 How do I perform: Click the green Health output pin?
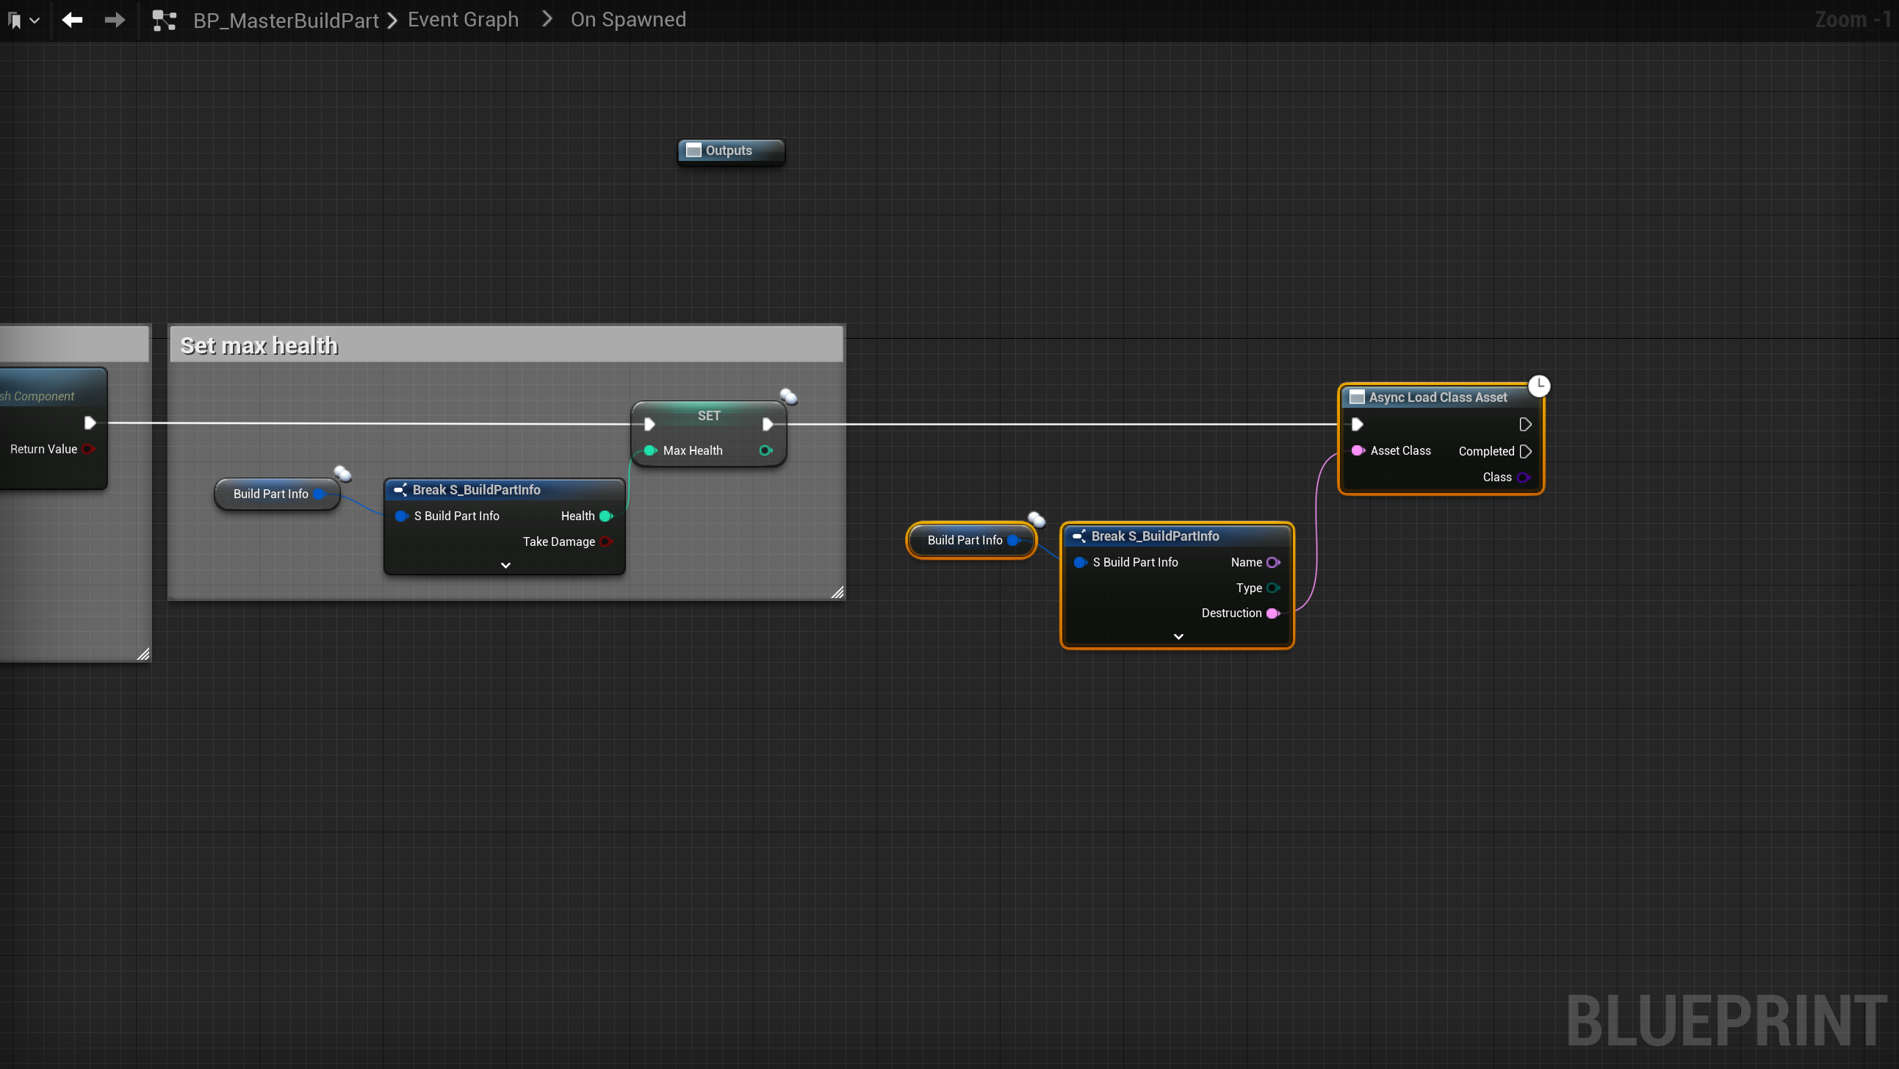coord(605,516)
